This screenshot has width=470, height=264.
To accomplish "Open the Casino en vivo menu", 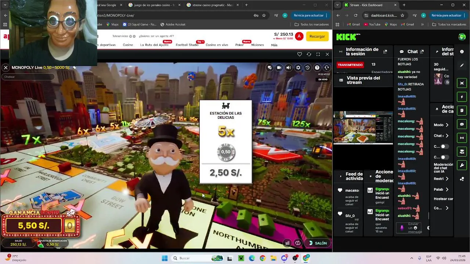I will pyautogui.click(x=217, y=45).
